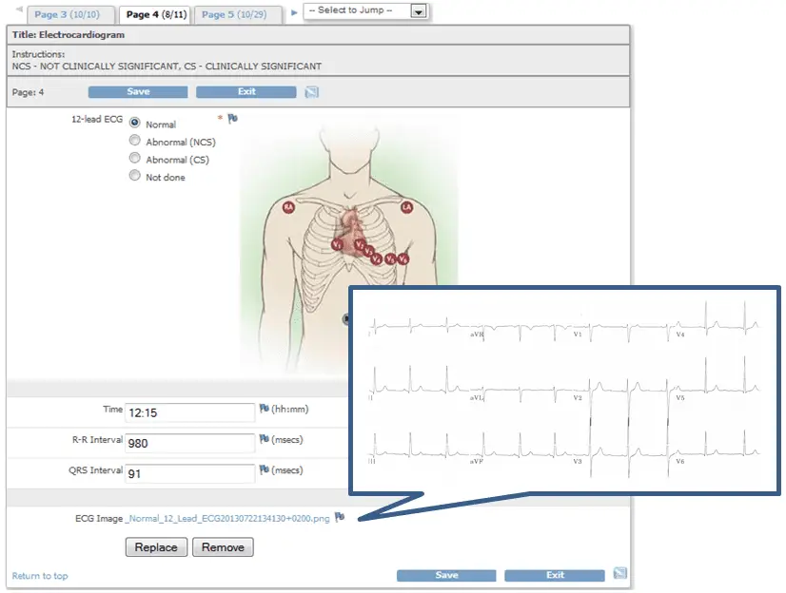Screen dimensions: 786x593
Task: Click the top Save button
Action: [x=138, y=92]
